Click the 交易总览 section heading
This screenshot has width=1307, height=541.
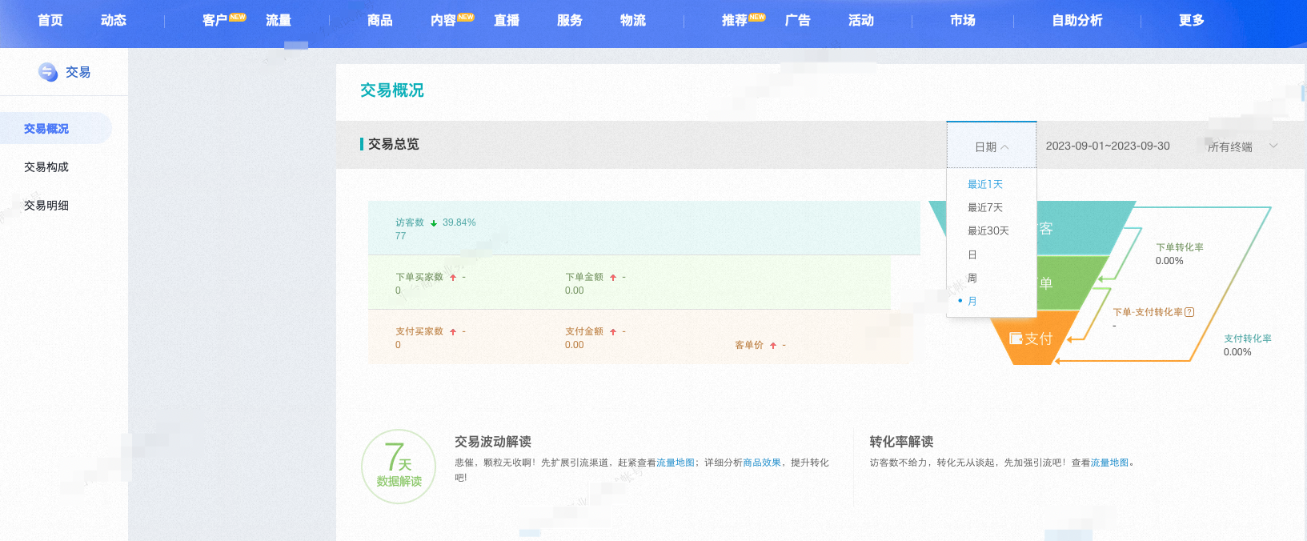[394, 144]
